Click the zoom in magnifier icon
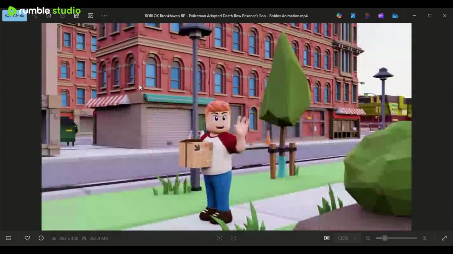453x254 pixels. pos(425,238)
